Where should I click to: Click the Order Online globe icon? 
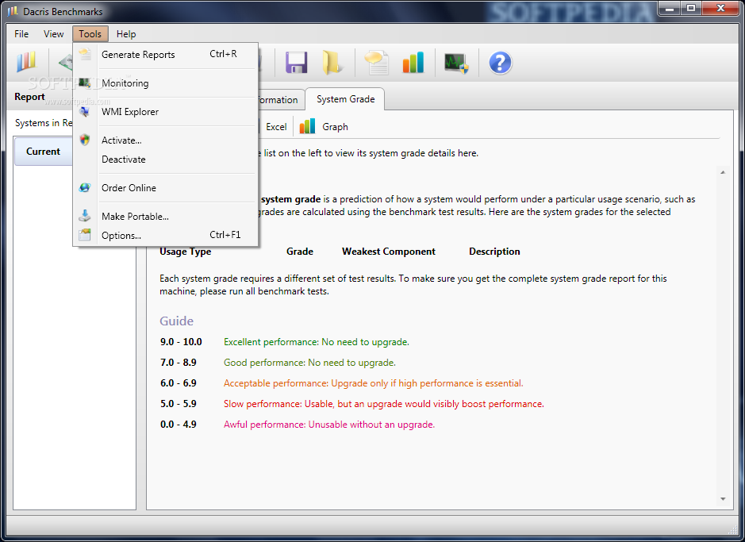[x=85, y=187]
